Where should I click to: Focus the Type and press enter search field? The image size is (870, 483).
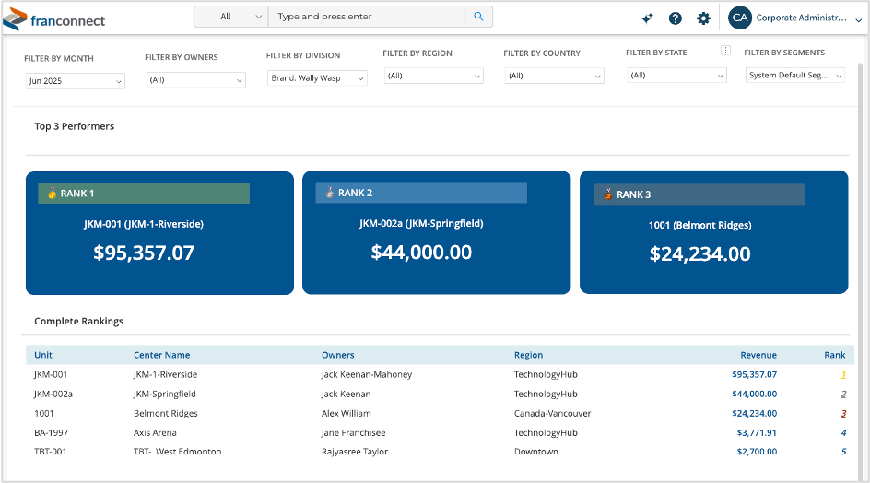point(369,17)
